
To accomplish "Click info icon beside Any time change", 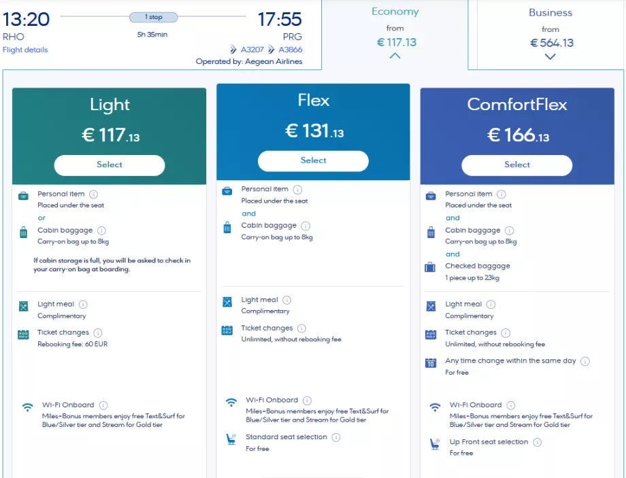I will click(585, 362).
